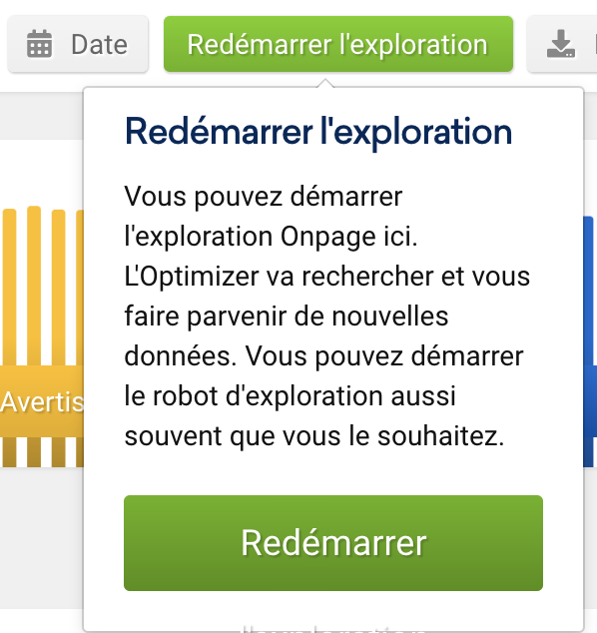
Task: Click the cut-off text below the popover
Action: (333, 630)
